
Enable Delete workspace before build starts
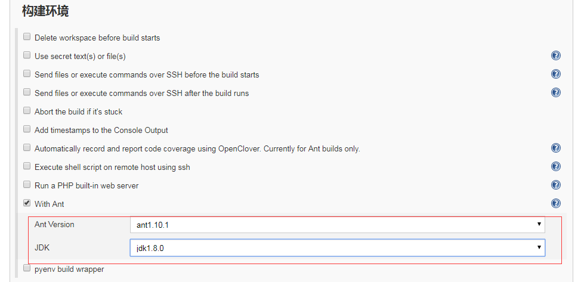point(27,37)
